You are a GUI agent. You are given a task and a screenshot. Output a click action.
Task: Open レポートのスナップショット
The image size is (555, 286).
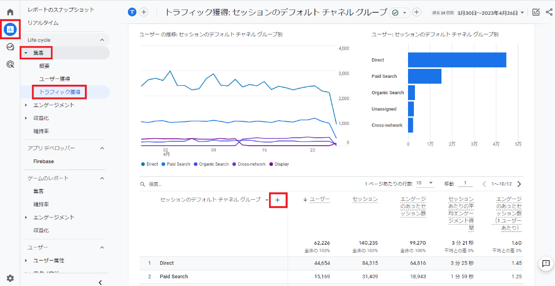point(61,10)
